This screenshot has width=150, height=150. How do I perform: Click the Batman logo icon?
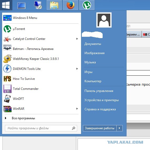click(x=7, y=48)
